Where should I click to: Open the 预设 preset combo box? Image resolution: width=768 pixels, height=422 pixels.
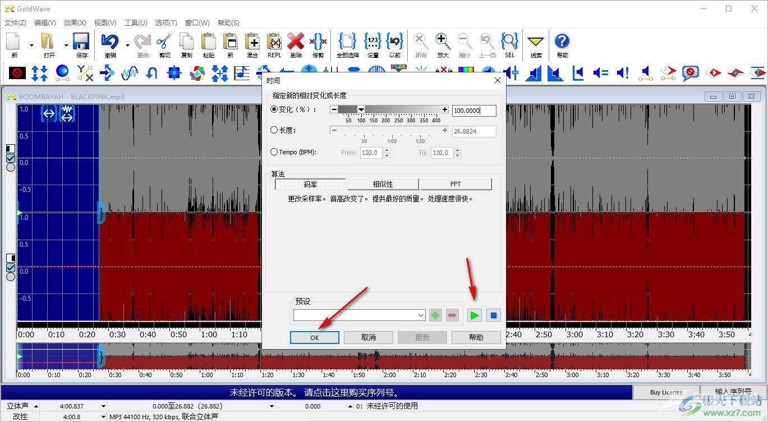click(360, 315)
